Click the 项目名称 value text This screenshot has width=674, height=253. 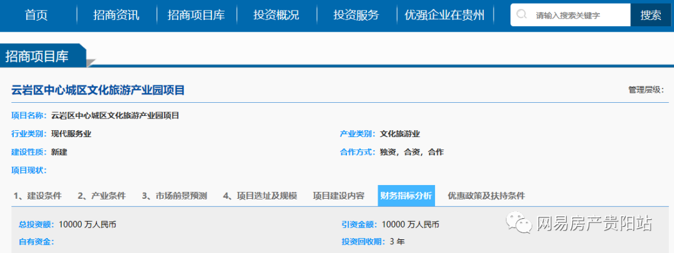[x=115, y=115]
